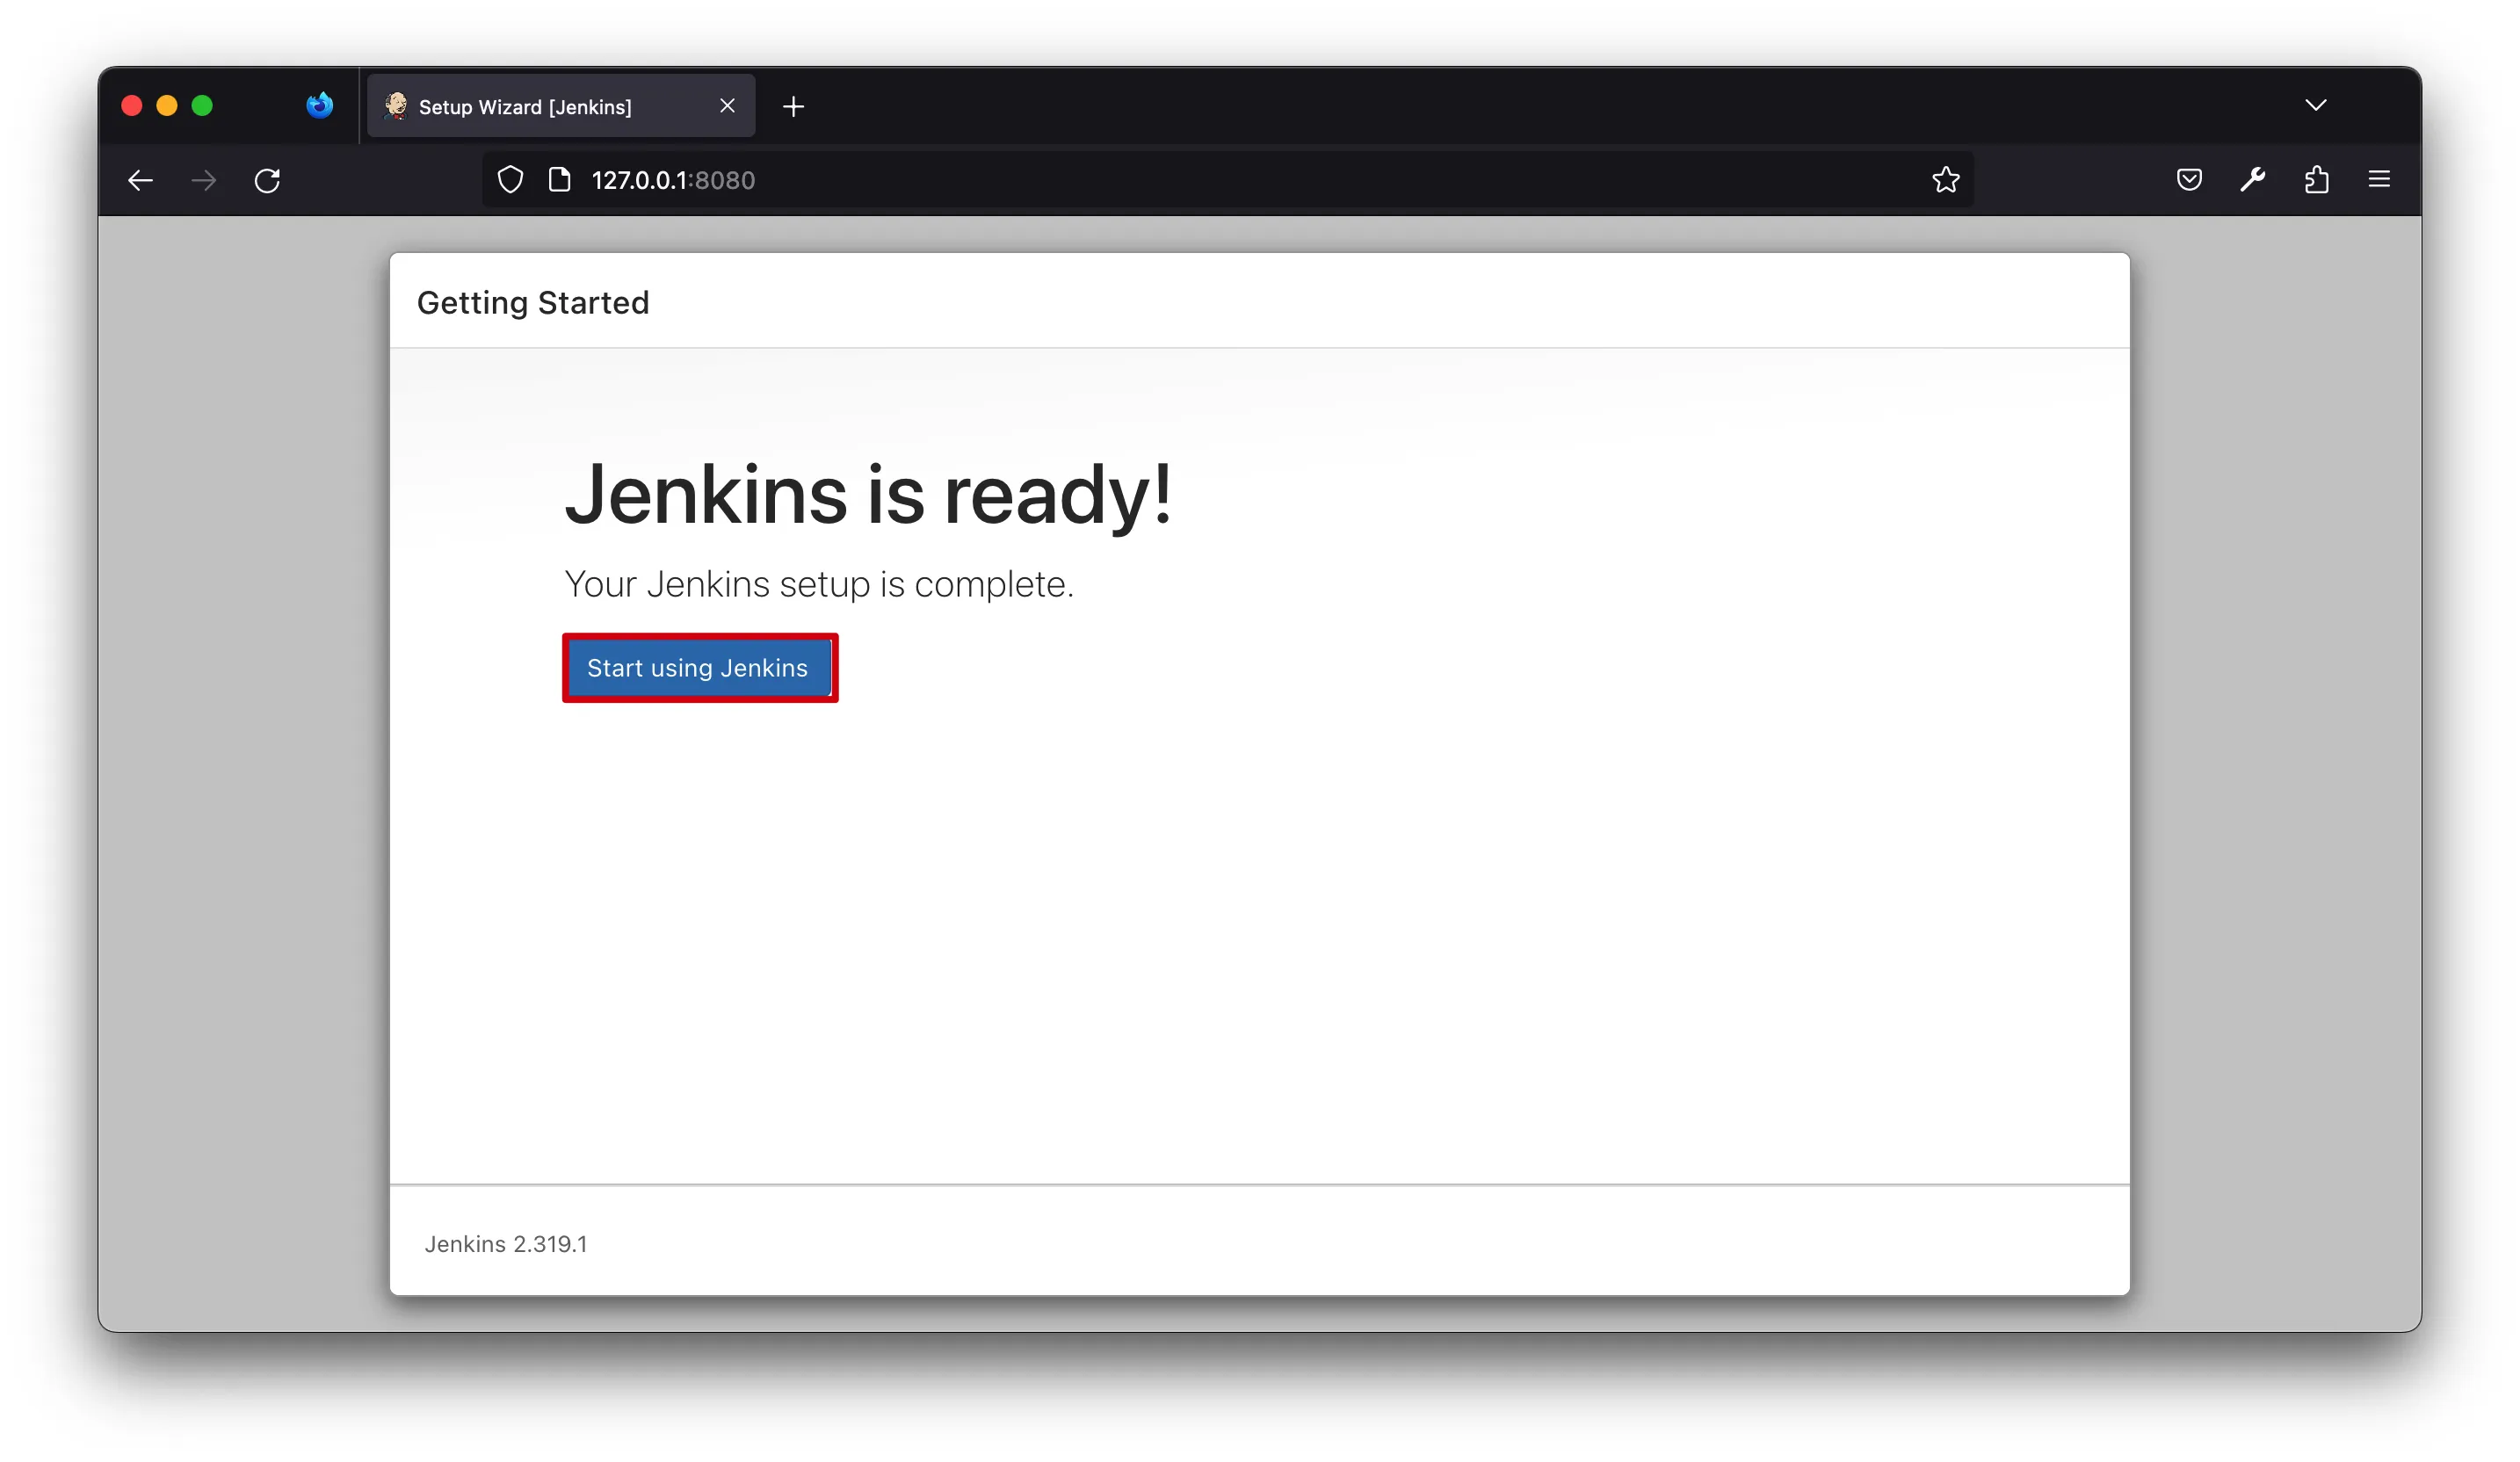Image resolution: width=2520 pixels, height=1462 pixels.
Task: Click the Jenkins favicon in the tab
Action: pos(396,106)
